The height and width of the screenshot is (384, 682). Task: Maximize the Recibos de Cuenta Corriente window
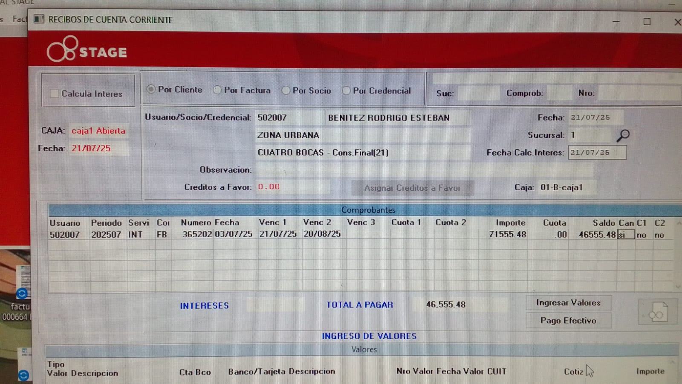click(x=647, y=21)
